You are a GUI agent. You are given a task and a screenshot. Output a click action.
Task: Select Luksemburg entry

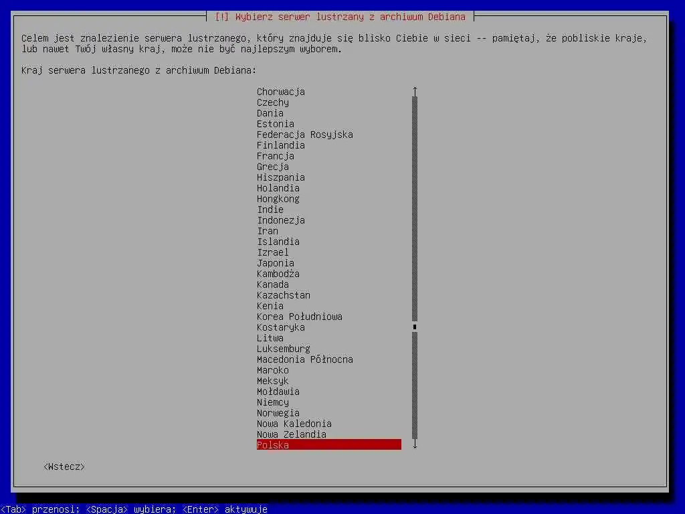tap(283, 349)
